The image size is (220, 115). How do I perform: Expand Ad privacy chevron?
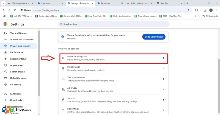click(x=163, y=89)
